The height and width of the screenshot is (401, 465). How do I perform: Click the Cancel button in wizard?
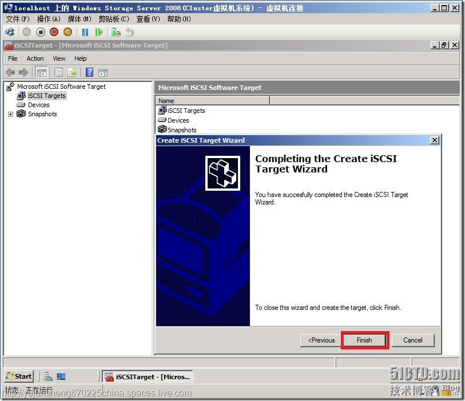(x=413, y=340)
